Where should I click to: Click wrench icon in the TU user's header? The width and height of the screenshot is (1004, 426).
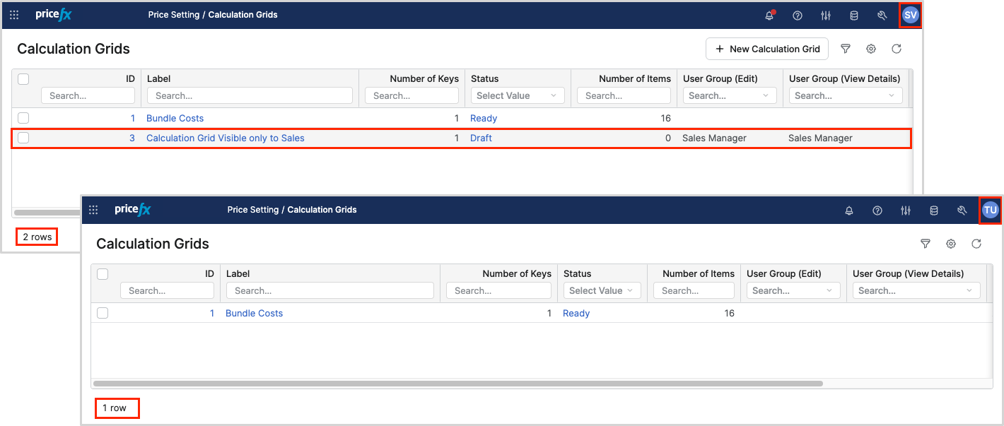962,211
